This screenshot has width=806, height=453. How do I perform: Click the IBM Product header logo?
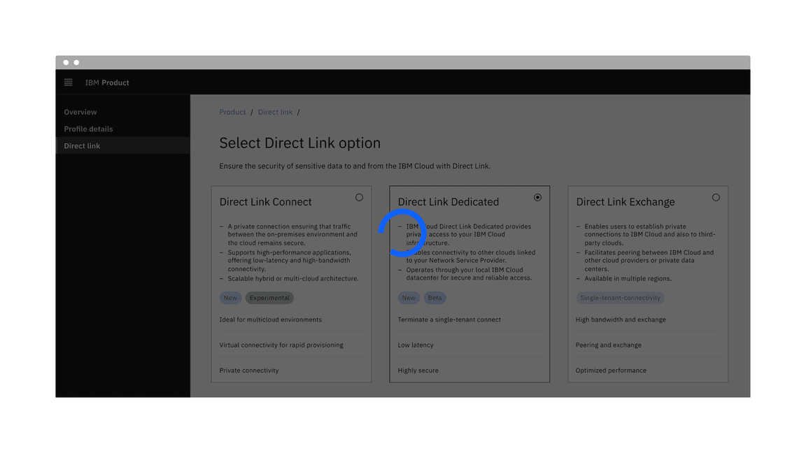pyautogui.click(x=106, y=82)
